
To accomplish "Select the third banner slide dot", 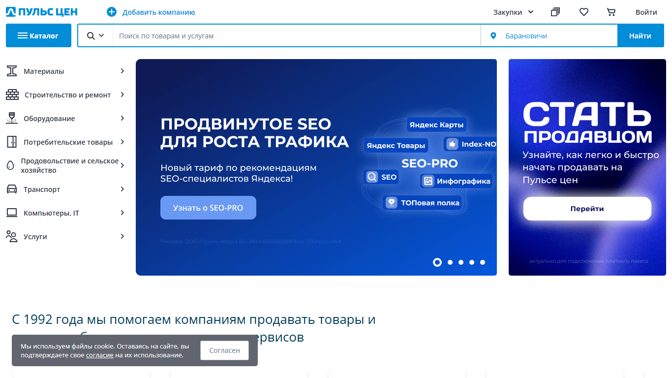I will [x=461, y=262].
